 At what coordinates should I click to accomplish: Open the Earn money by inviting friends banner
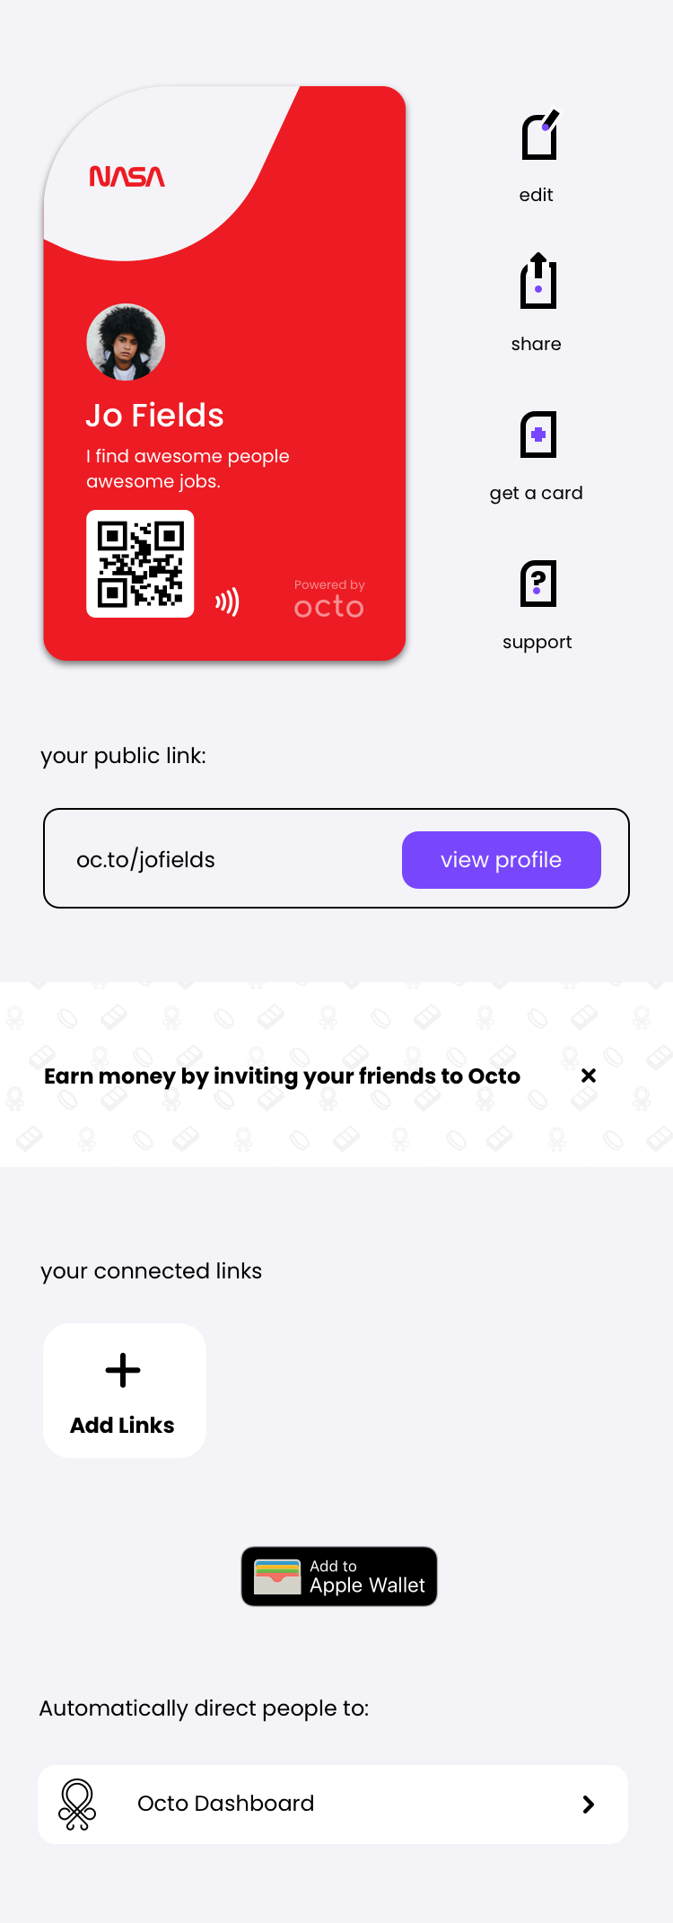282,1076
